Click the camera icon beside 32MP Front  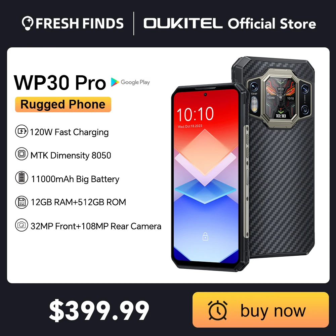point(22,225)
